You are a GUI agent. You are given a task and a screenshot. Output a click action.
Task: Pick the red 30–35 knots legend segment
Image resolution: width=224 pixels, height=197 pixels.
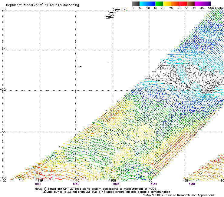pyautogui.click(x=183, y=4)
